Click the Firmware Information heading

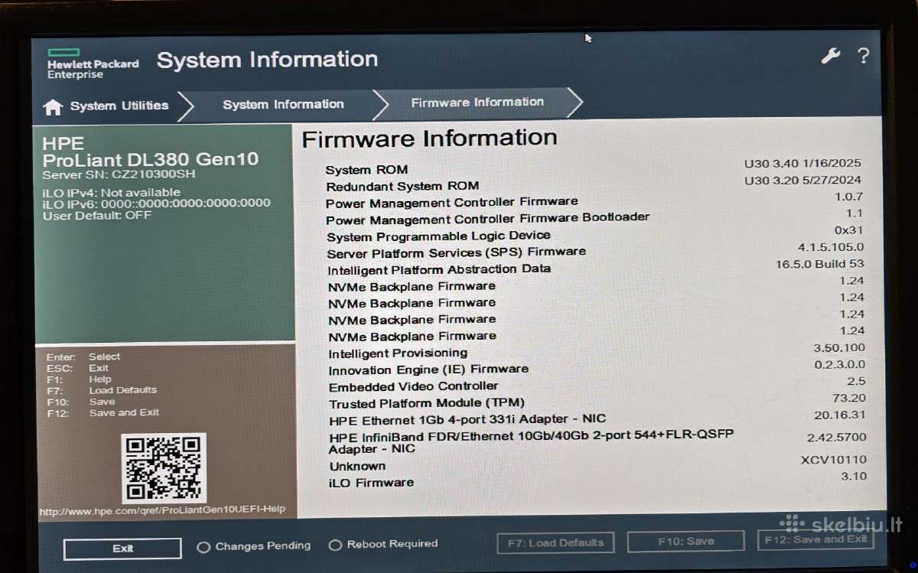click(429, 138)
